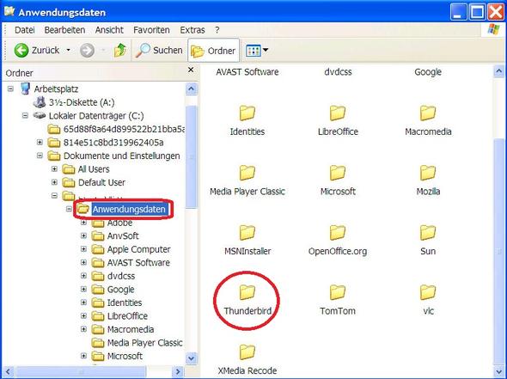Select the Mozilla folder icon
This screenshot has height=379, width=507.
pyautogui.click(x=428, y=173)
